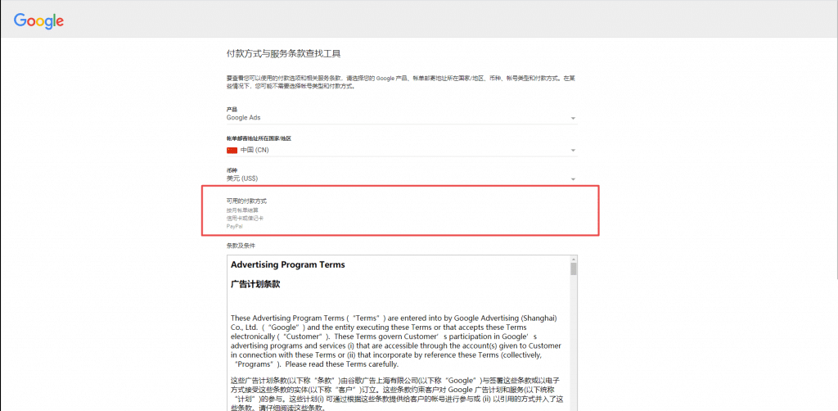This screenshot has height=411, width=838.
Task: Click the English paragraph starting These Advertising Program Terms
Action: [396, 341]
